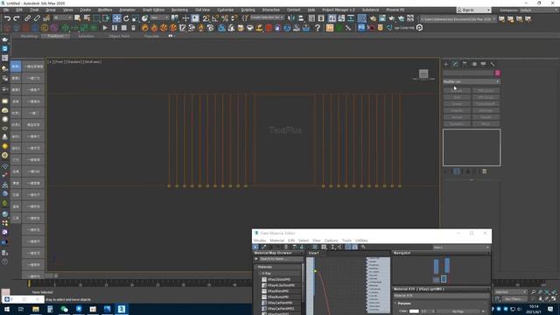Toggle the Ribbon display button
This screenshot has width=560, height=315.
click(332, 18)
